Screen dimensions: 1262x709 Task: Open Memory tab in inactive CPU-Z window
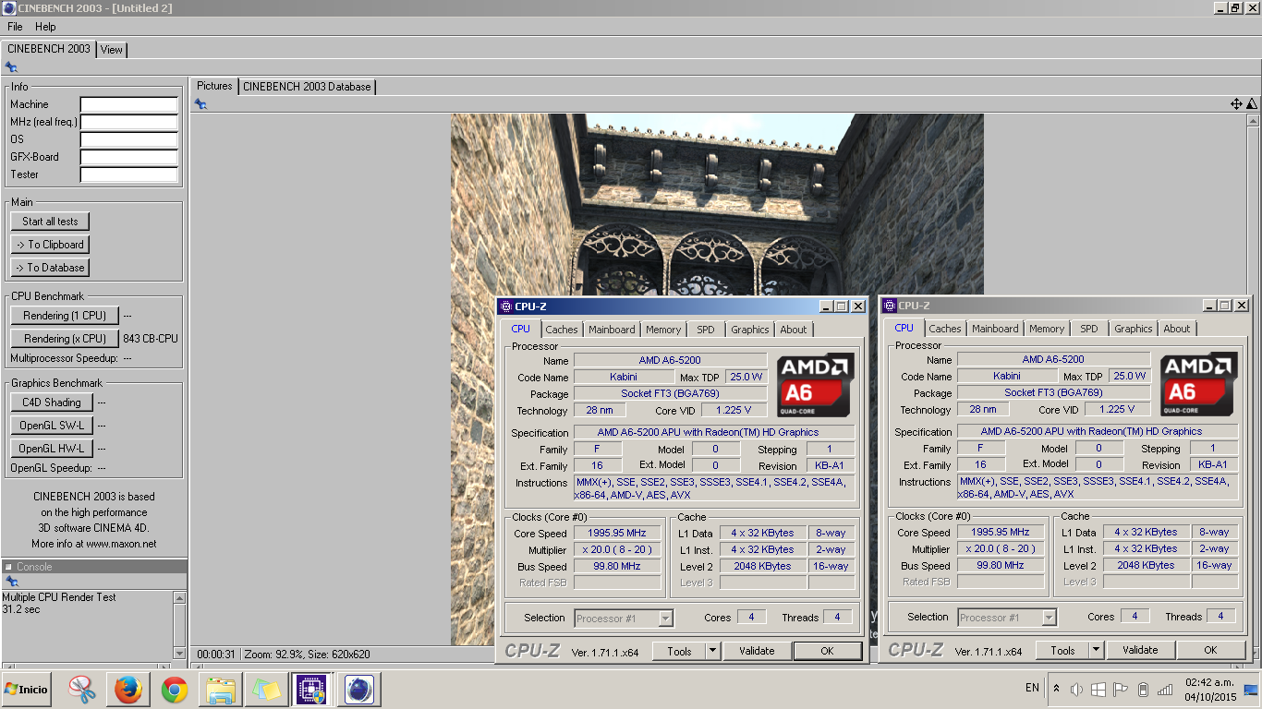(1047, 329)
